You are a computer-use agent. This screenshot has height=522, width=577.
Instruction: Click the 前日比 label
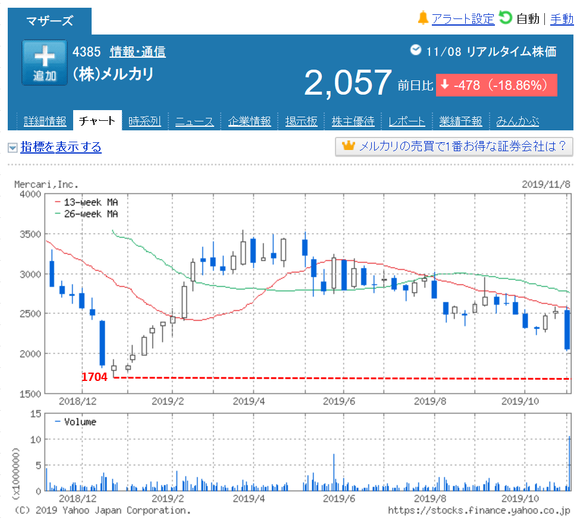415,85
